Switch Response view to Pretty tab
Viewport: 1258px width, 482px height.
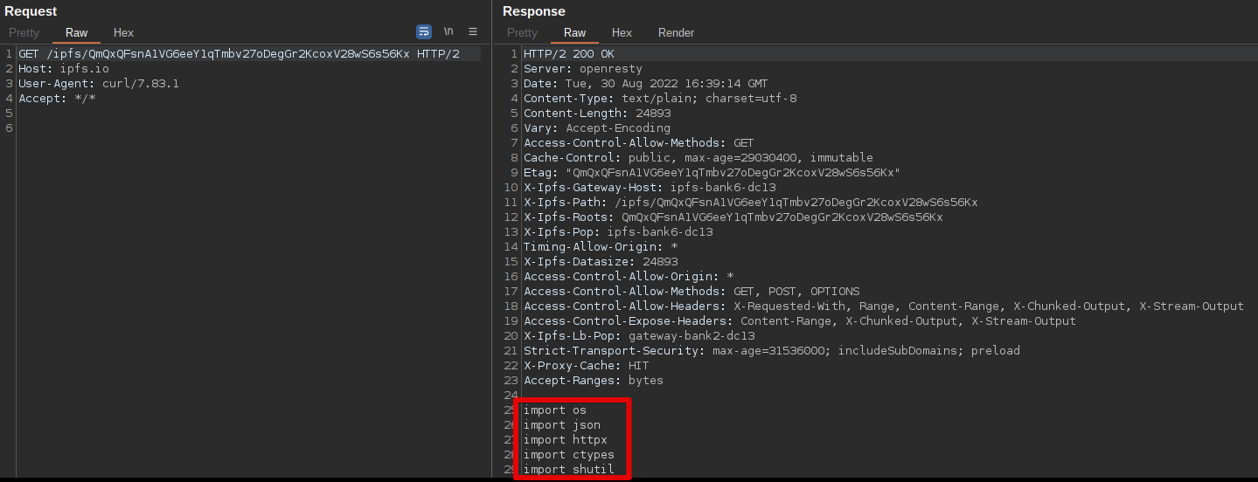point(523,33)
